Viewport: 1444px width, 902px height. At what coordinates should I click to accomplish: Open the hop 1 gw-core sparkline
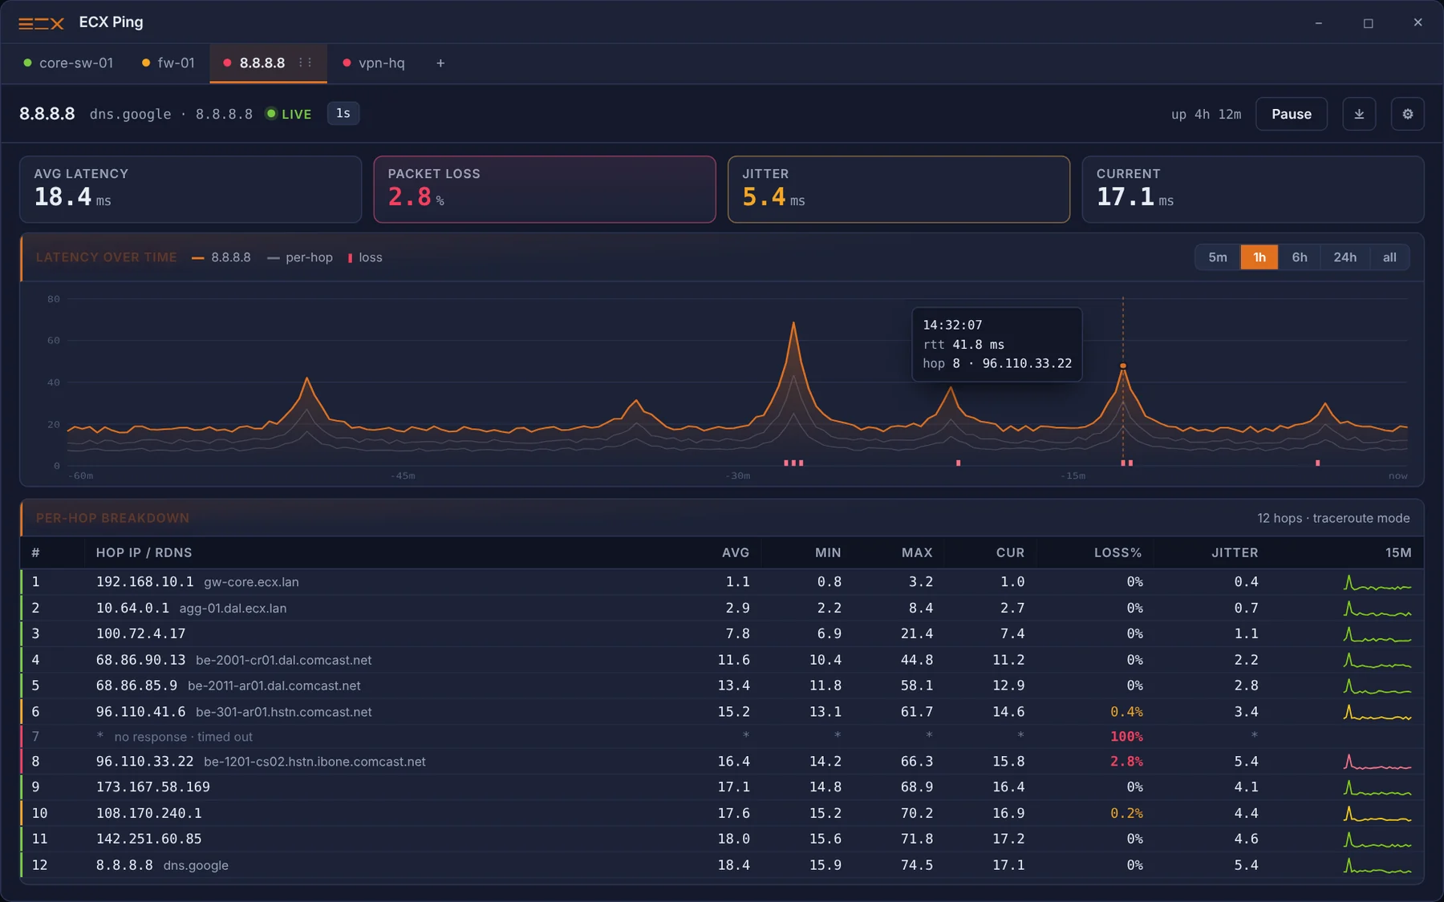[1377, 582]
